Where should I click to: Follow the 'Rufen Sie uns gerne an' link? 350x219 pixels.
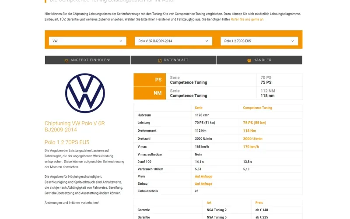247,19
